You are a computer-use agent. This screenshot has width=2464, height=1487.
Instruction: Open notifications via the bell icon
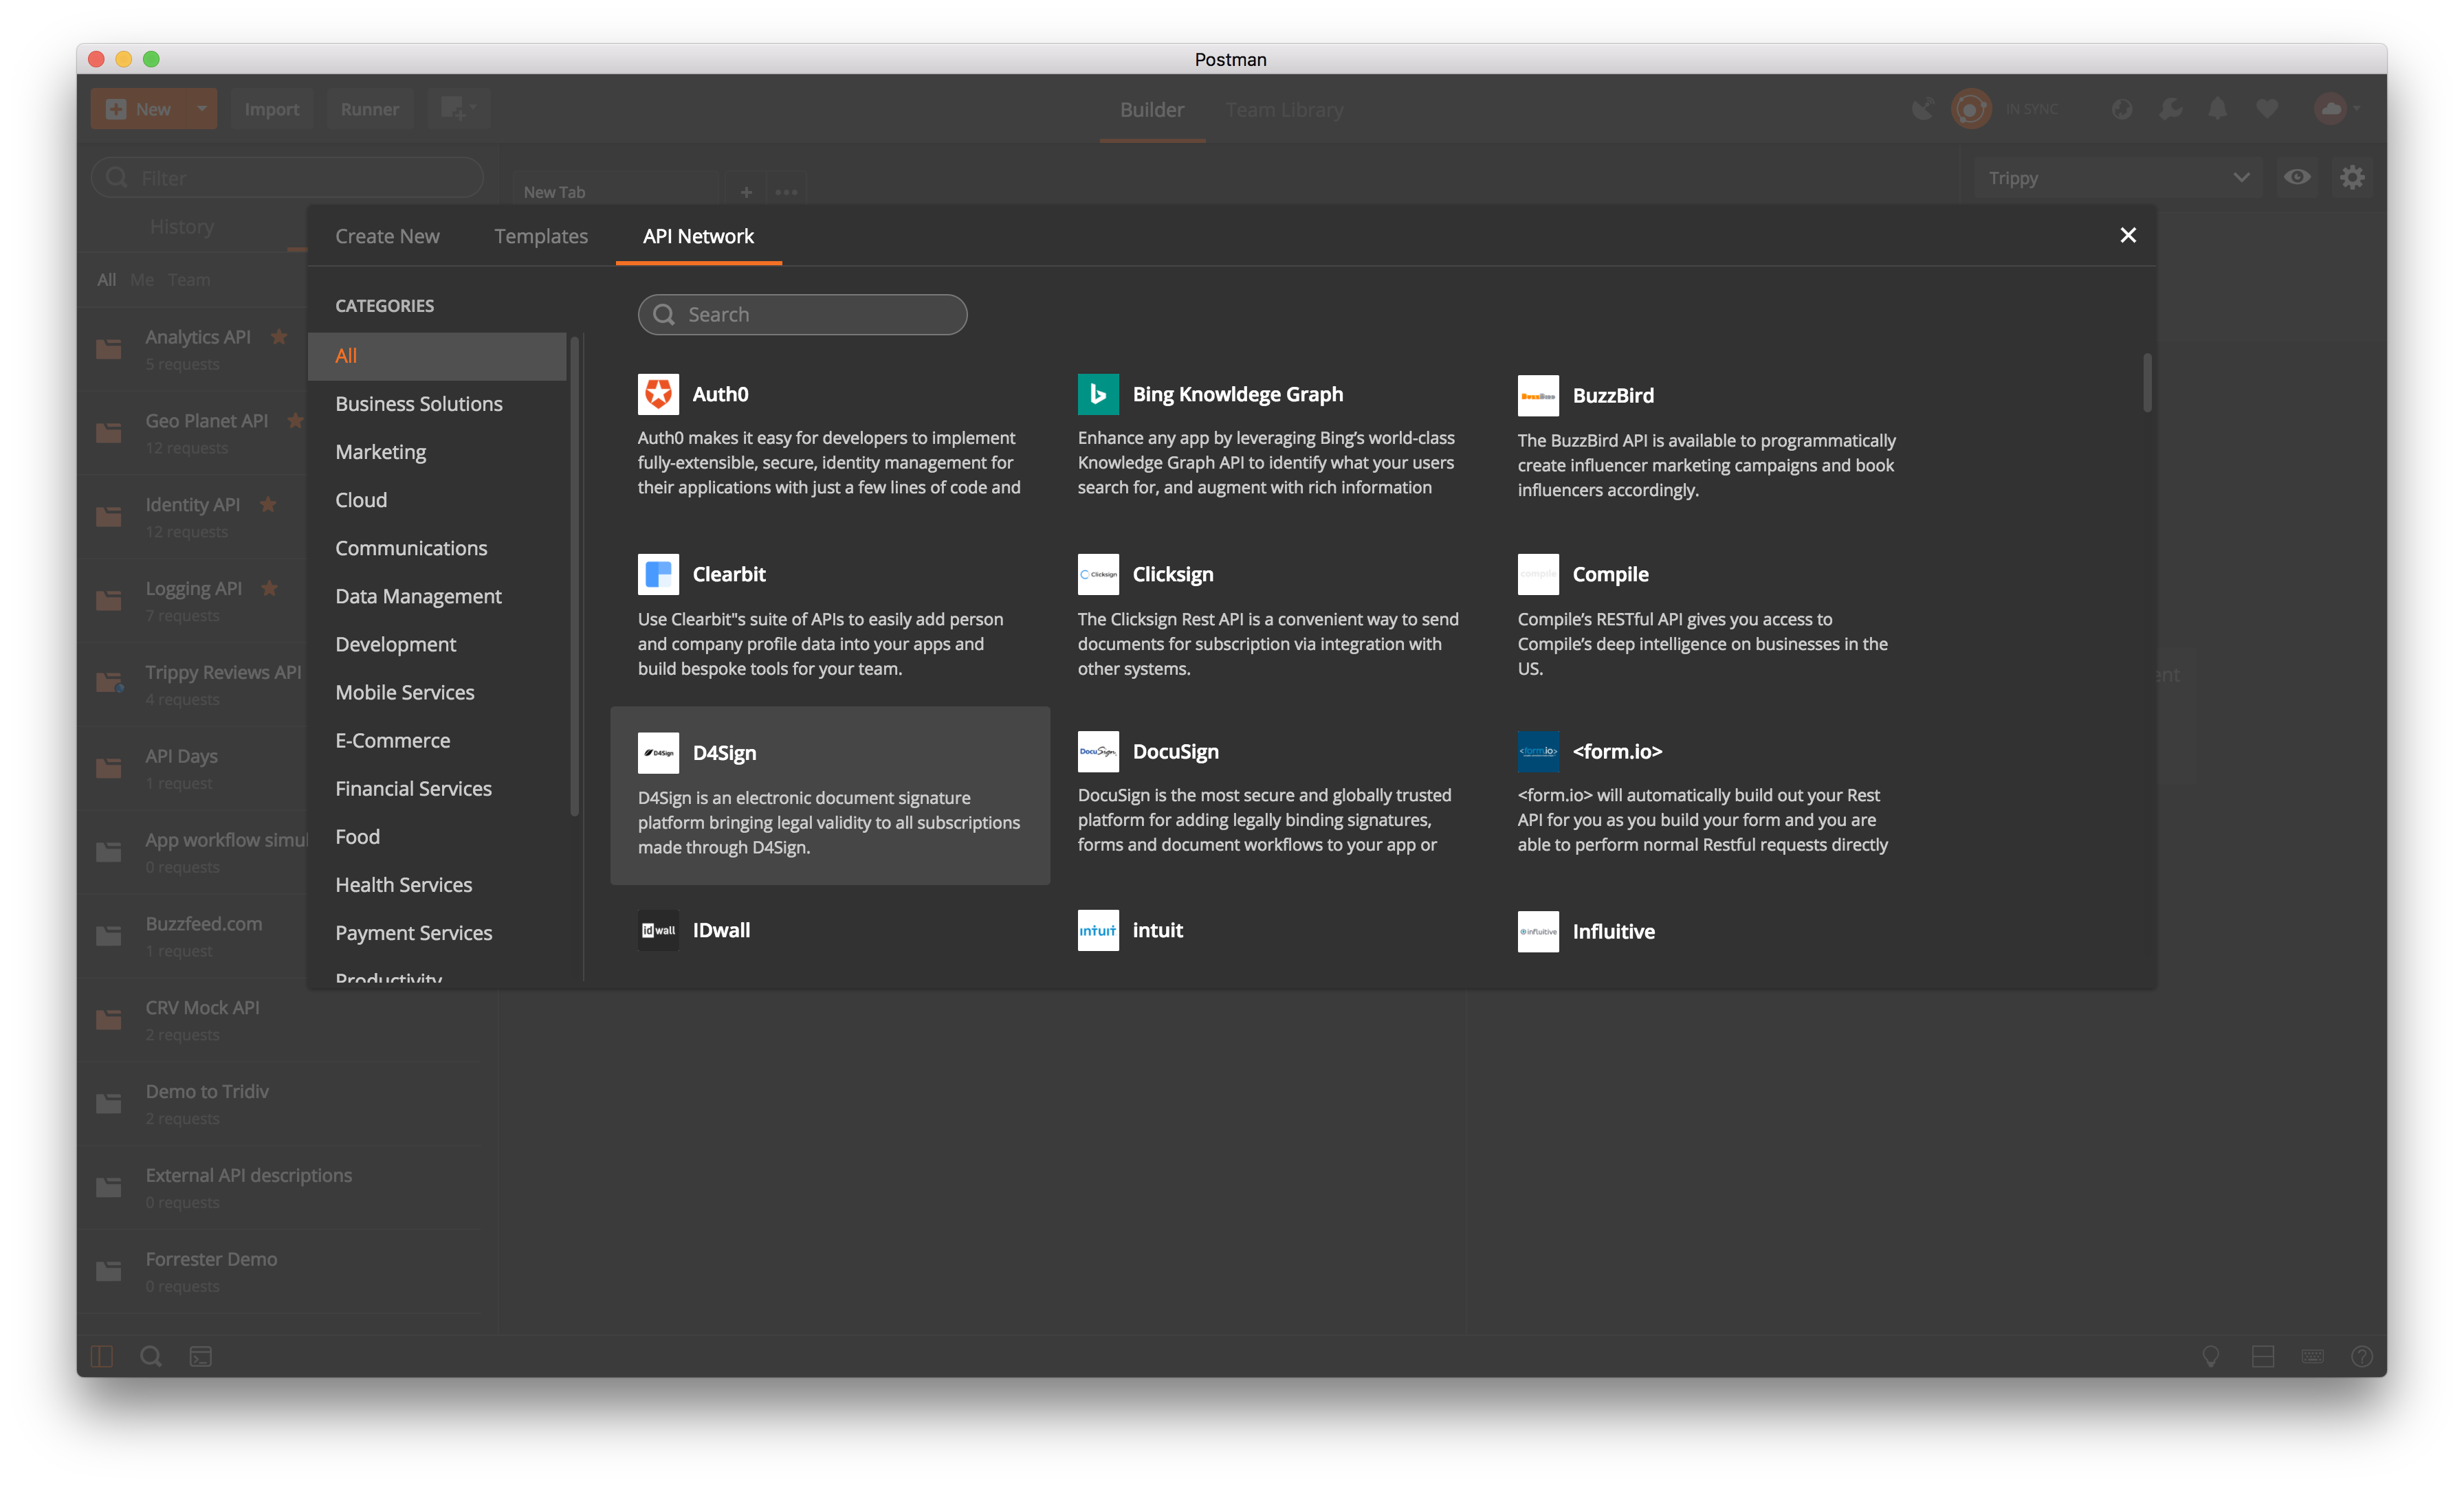coord(2218,109)
